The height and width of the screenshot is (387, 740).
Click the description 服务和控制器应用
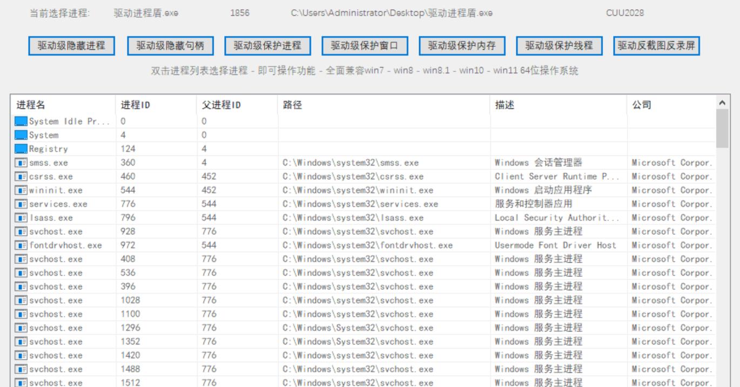533,204
